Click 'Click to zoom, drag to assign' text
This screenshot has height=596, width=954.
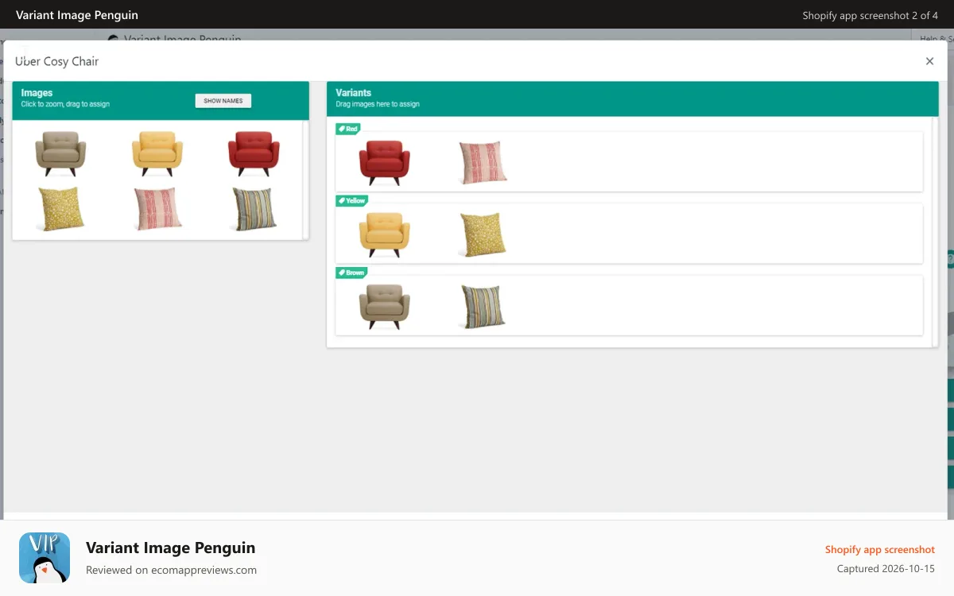point(65,104)
